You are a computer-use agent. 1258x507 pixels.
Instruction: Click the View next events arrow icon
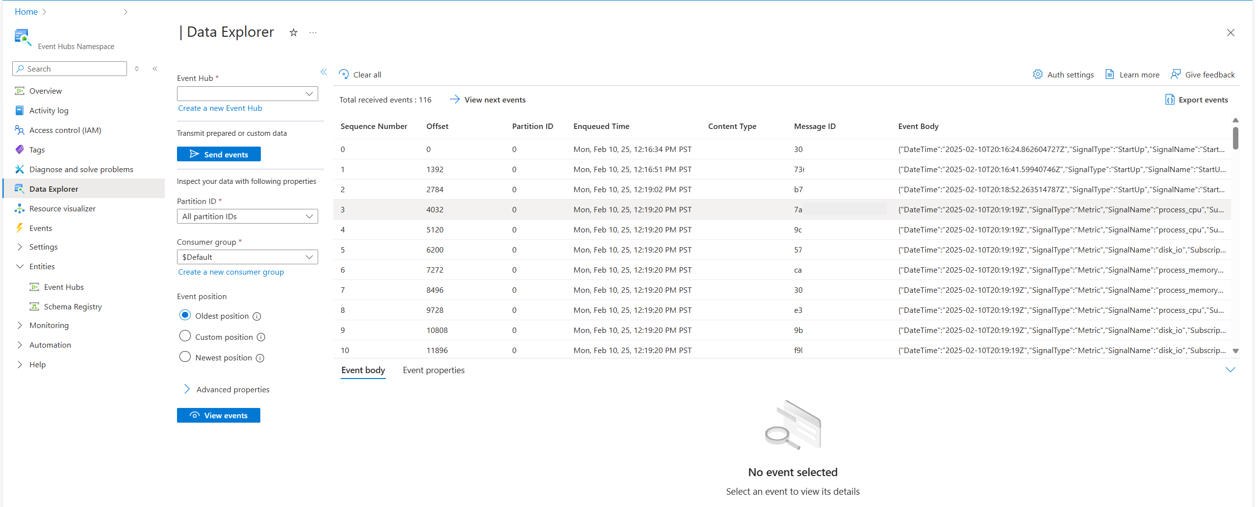click(x=455, y=99)
